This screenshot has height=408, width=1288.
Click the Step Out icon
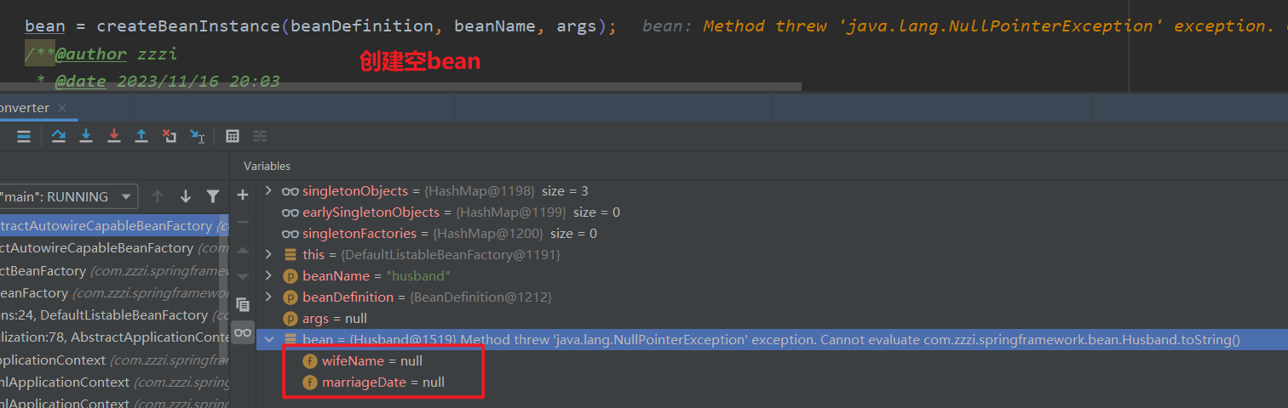point(141,136)
